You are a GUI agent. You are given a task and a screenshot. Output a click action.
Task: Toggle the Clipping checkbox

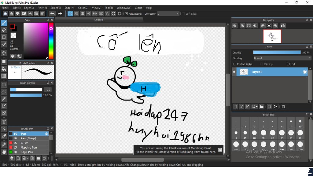point(262,64)
